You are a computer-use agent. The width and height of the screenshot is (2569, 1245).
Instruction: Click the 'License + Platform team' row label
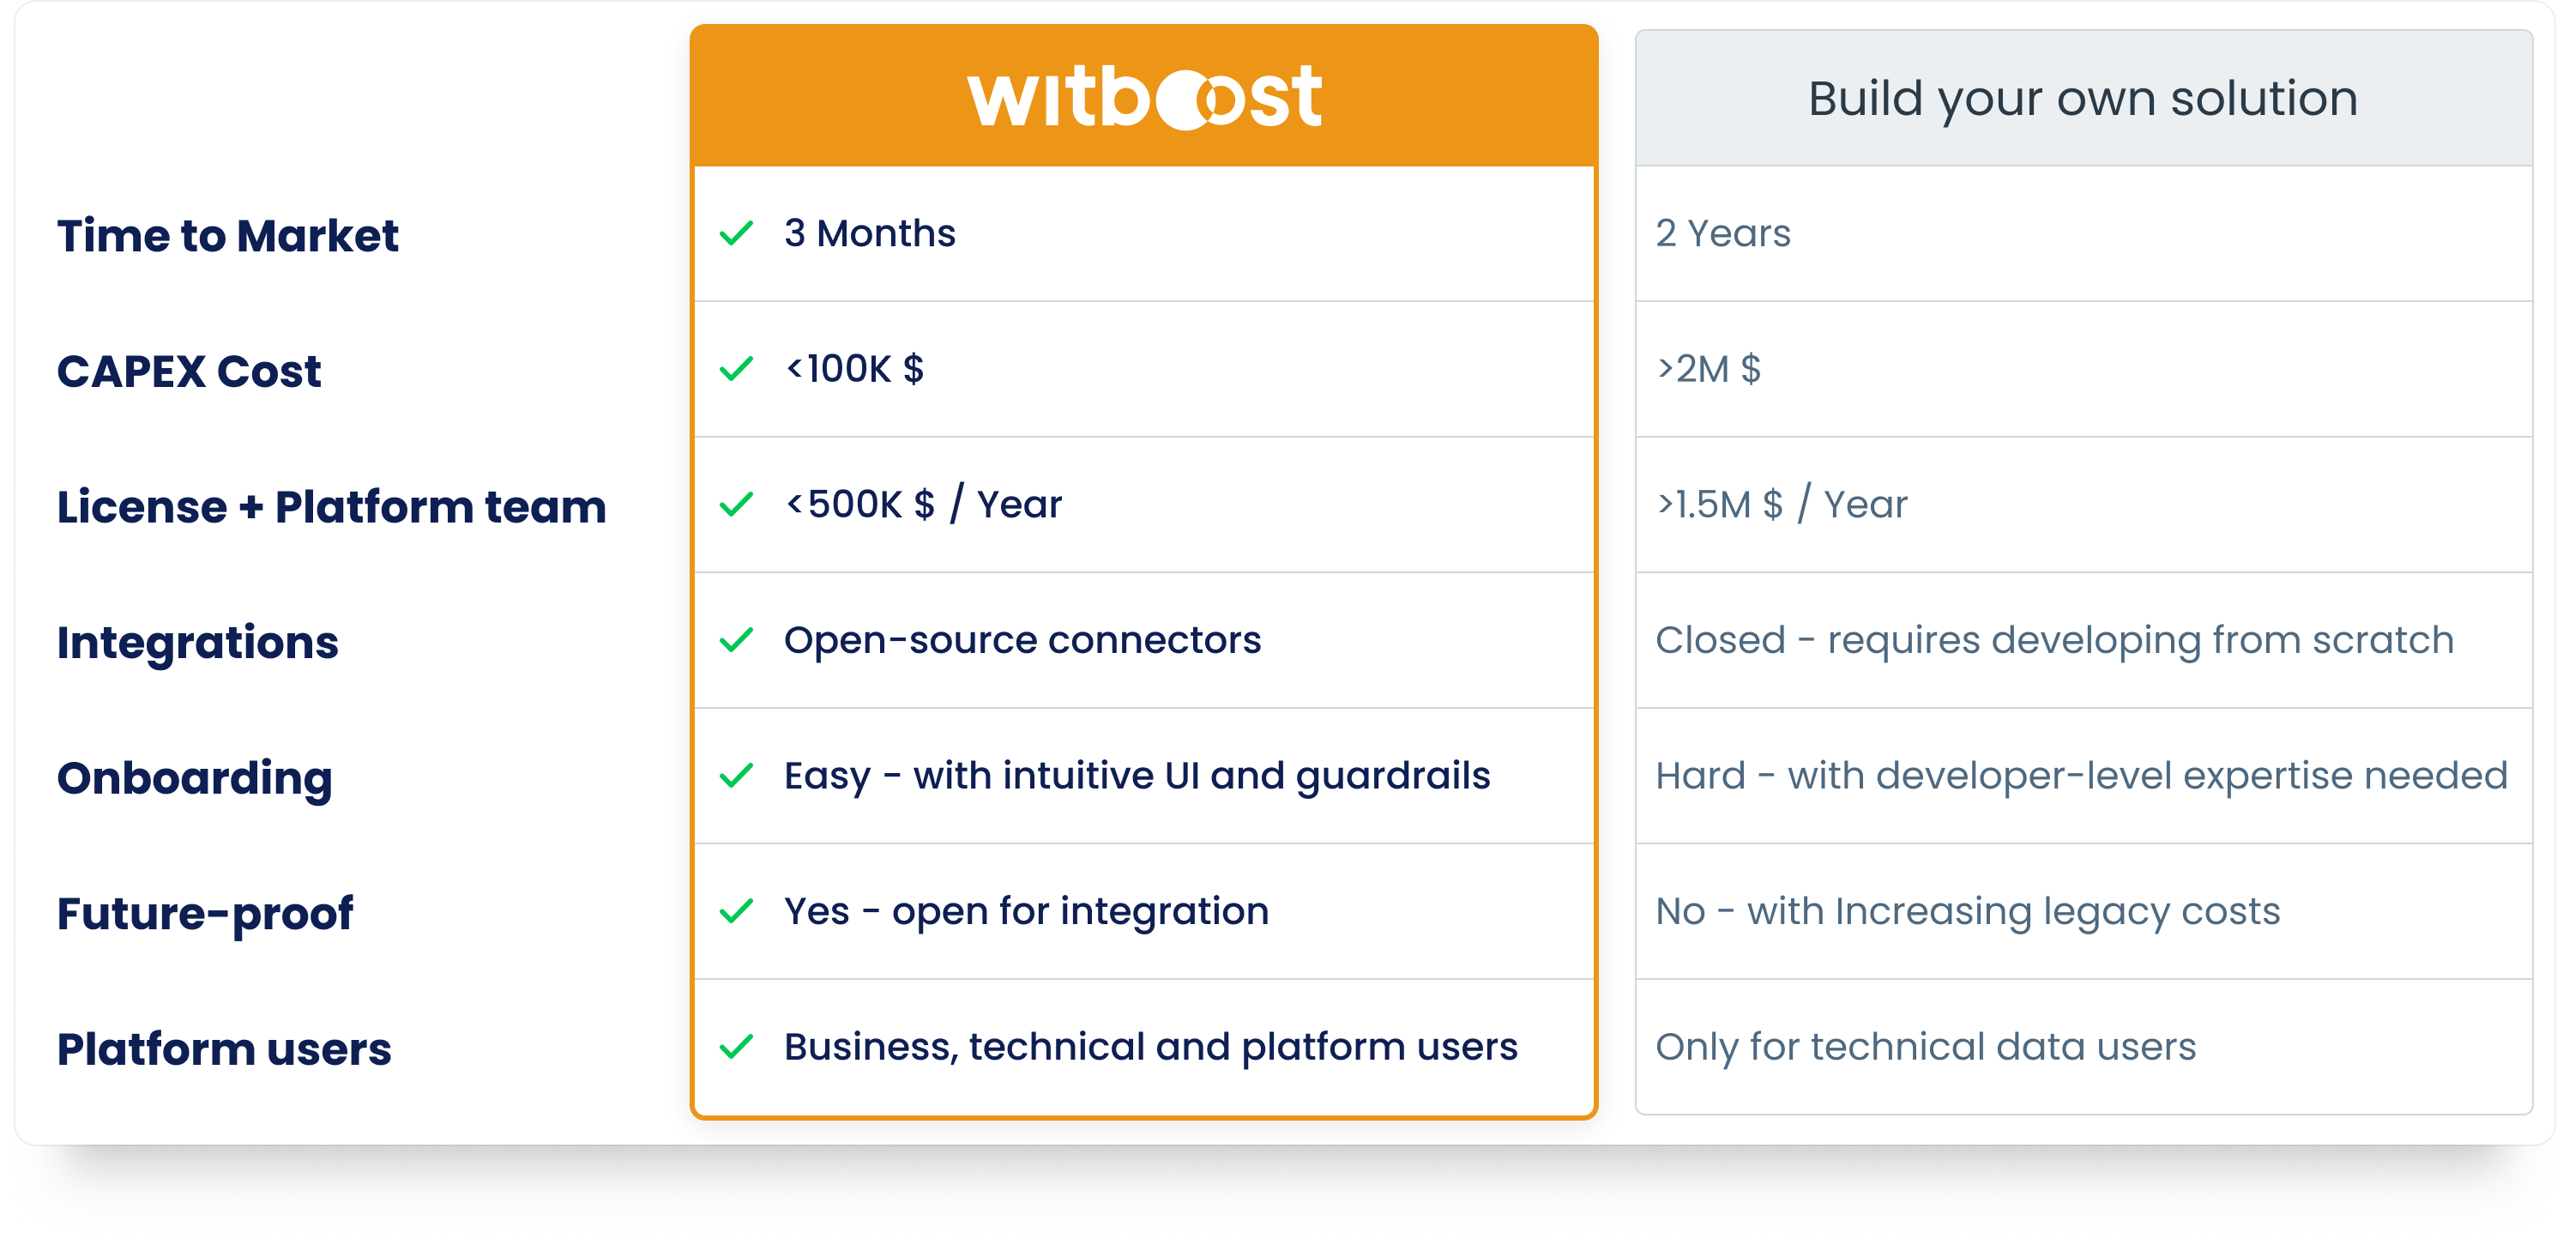click(331, 507)
